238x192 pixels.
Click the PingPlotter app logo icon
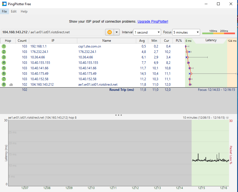tap(4, 4)
